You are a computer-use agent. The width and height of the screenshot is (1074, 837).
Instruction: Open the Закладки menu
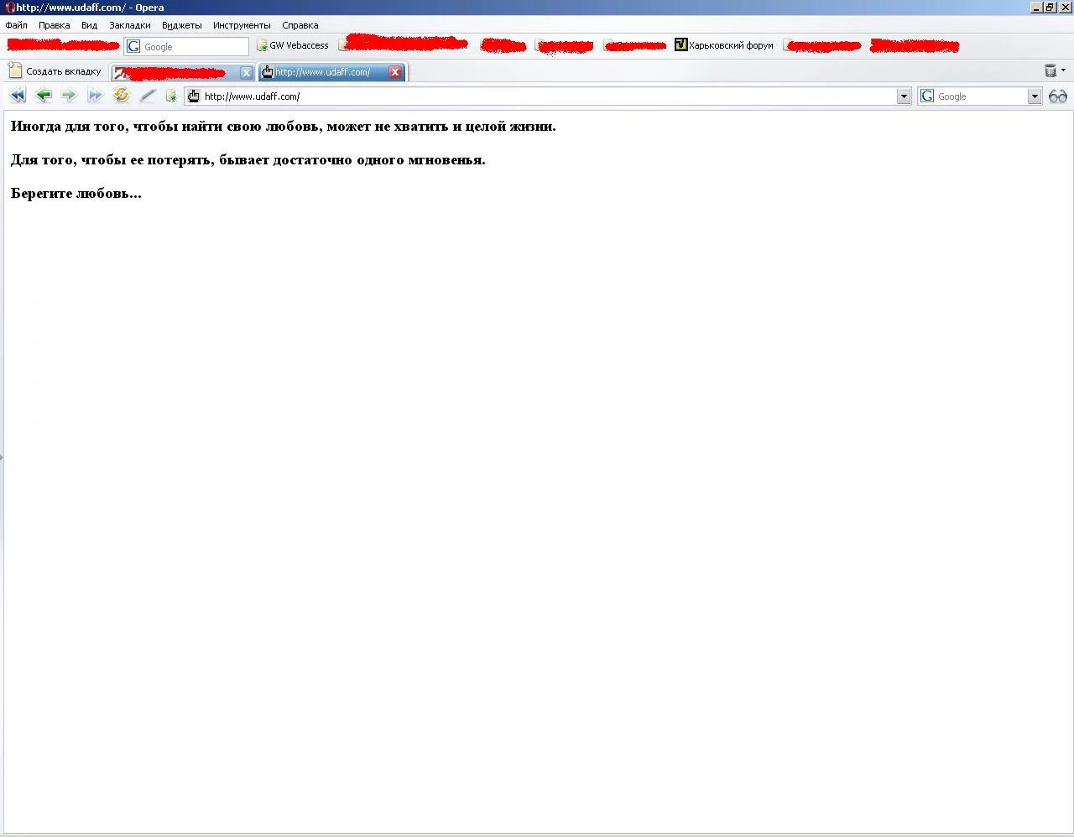[x=130, y=25]
